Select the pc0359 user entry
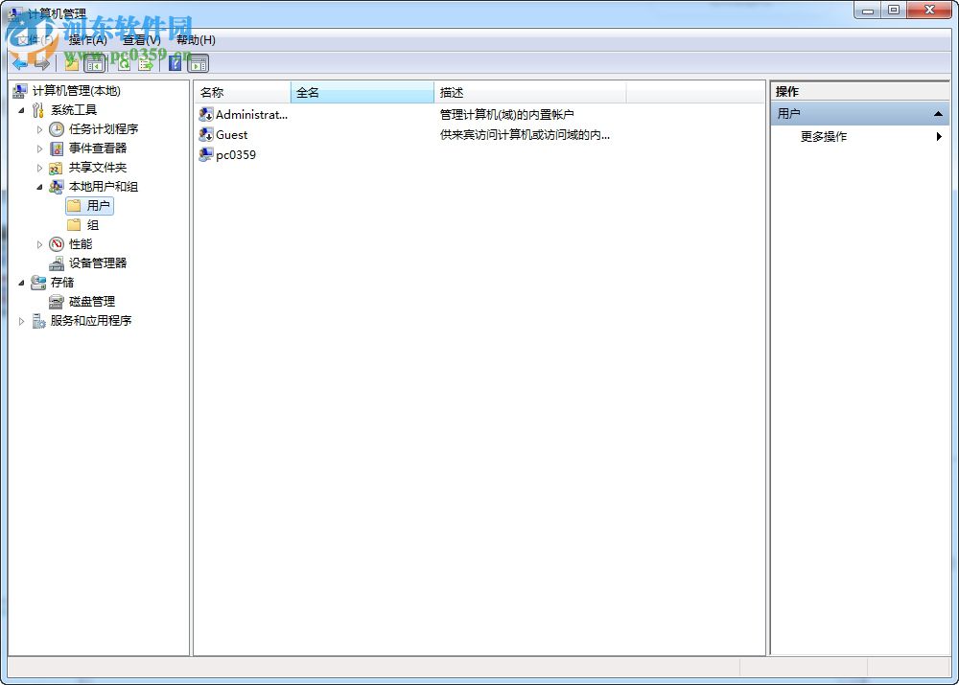This screenshot has height=685, width=959. coord(234,154)
